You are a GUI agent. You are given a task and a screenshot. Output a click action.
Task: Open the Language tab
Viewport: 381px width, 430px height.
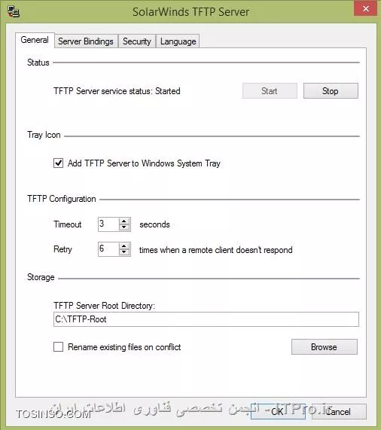(178, 41)
